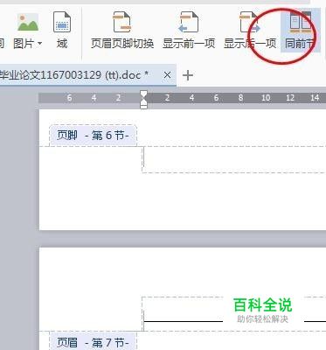Insert a field with the 域 icon

tap(62, 30)
